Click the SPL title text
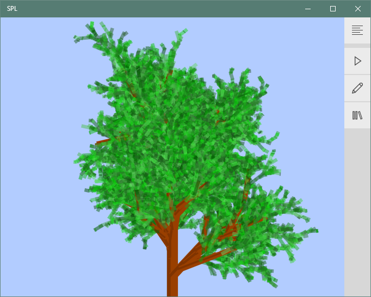 [12, 9]
